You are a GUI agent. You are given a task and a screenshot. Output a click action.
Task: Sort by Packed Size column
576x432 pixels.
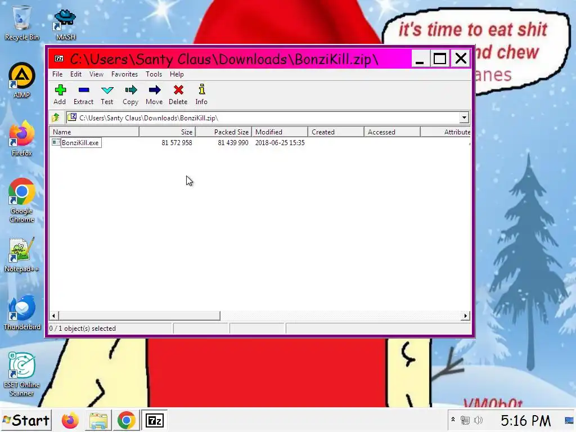tap(223, 132)
